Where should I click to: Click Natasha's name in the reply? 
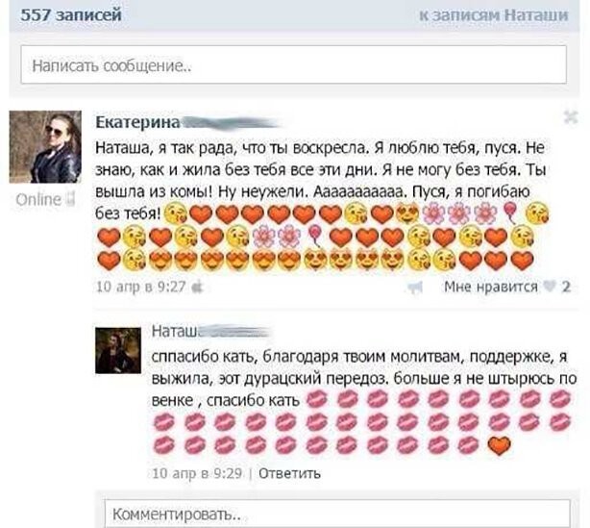coord(175,331)
